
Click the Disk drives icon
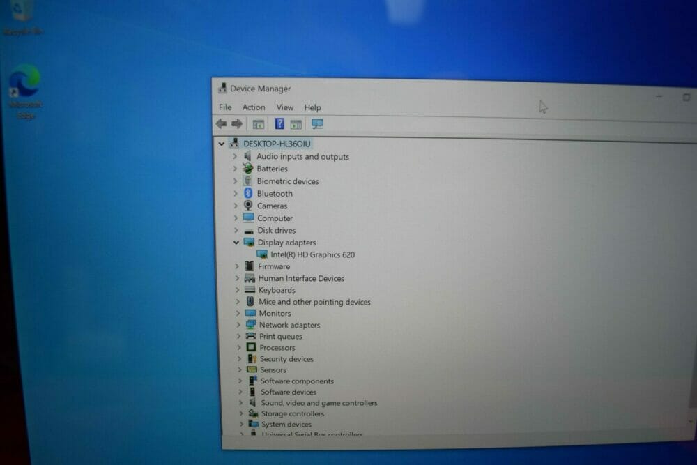click(x=249, y=231)
